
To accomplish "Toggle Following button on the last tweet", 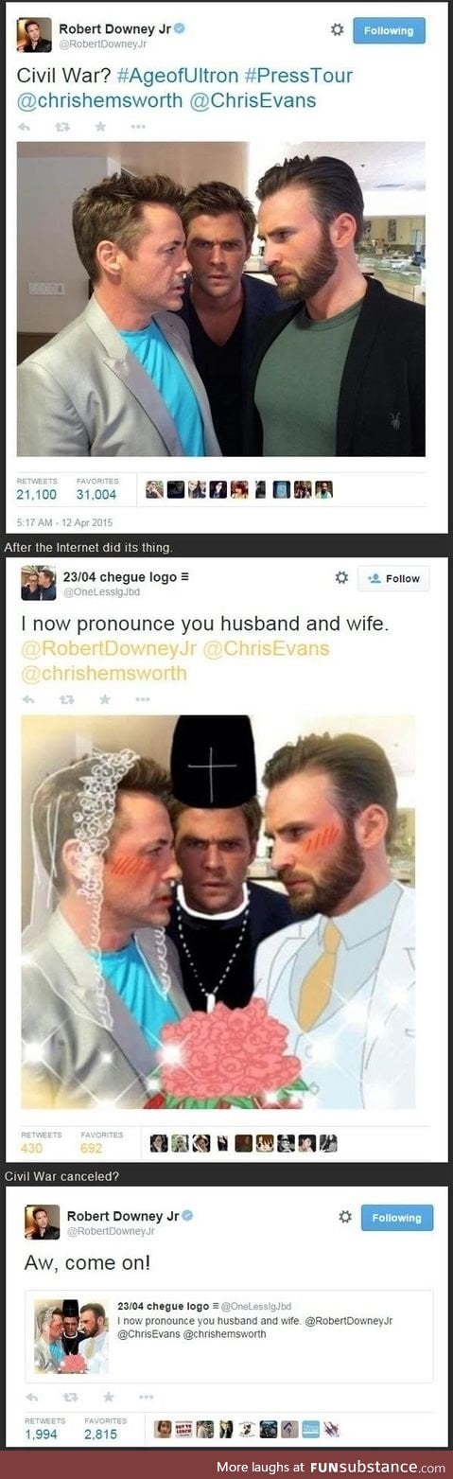I will click(396, 1217).
